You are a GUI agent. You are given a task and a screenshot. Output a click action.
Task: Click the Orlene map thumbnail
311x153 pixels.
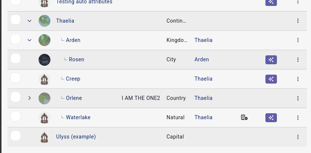(44, 98)
